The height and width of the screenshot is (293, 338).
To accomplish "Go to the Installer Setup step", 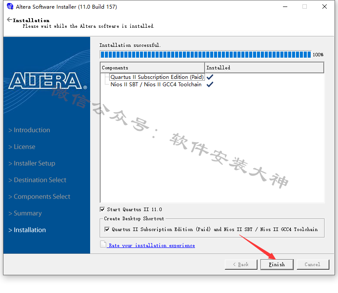I will coord(32,163).
